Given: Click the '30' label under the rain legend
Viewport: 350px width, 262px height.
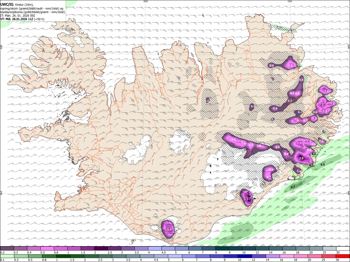Looking at the screenshot, I should (x=338, y=260).
